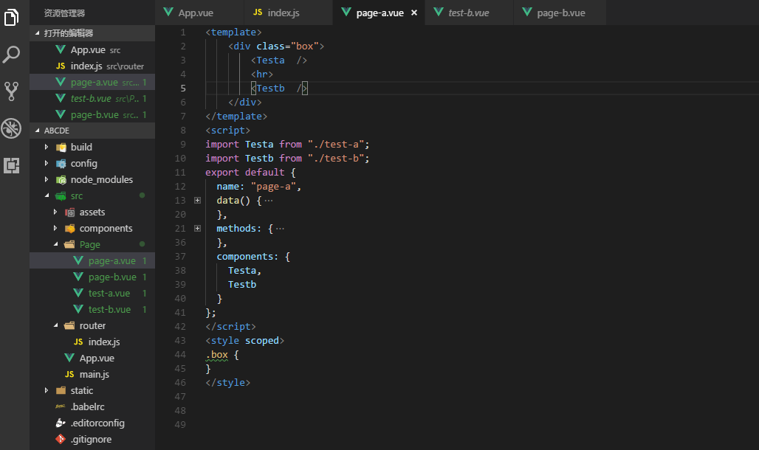Open the Source Control view

[x=11, y=91]
